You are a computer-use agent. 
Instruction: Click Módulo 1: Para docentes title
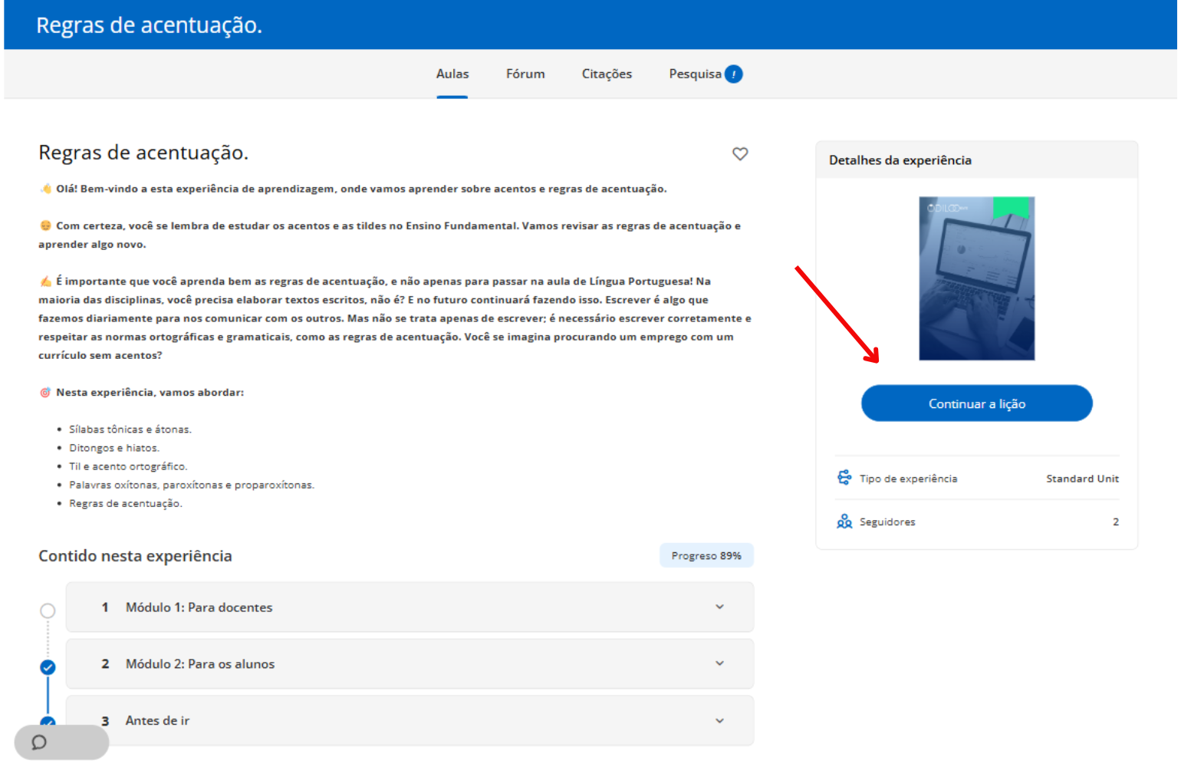point(199,607)
